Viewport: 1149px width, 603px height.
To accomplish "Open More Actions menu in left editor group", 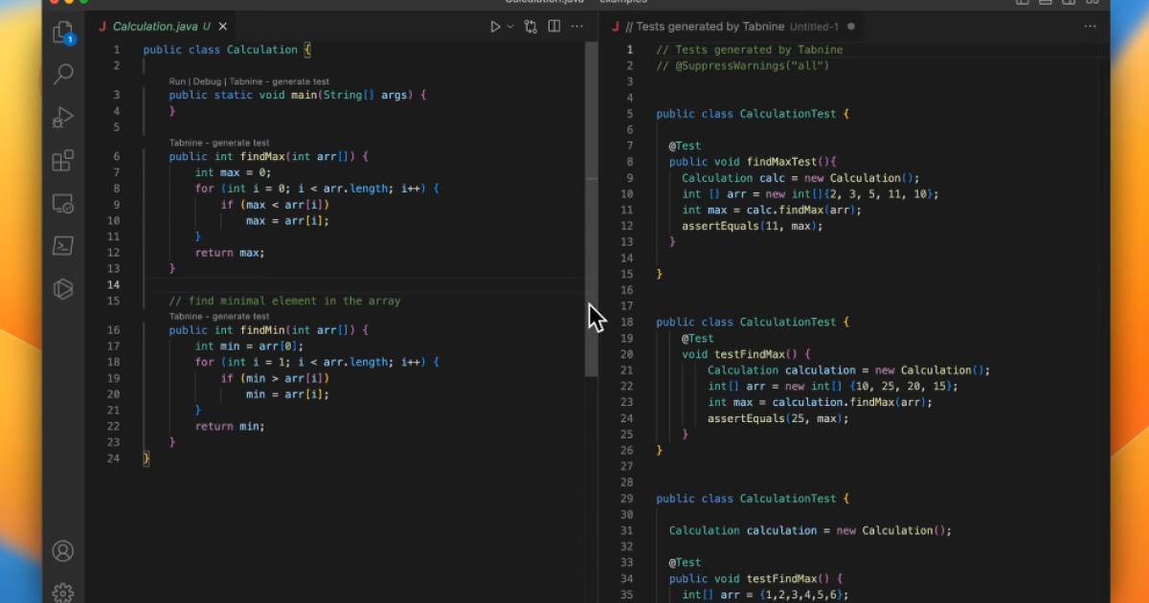I will click(576, 26).
